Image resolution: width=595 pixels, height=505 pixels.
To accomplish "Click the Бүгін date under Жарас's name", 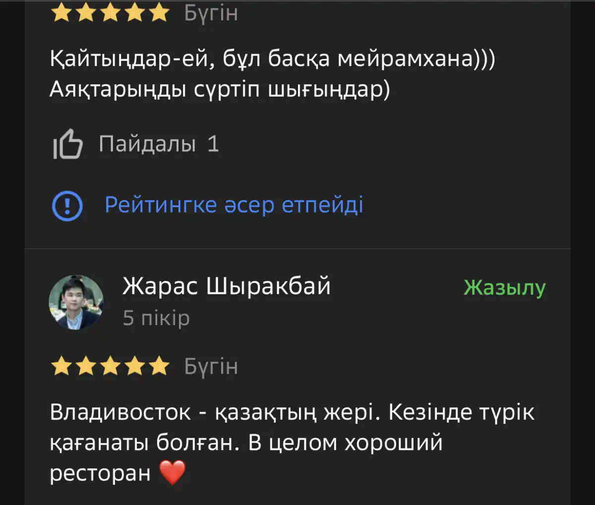I will click(211, 367).
